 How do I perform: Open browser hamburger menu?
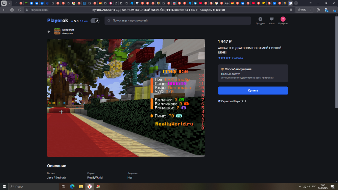coord(310,3)
